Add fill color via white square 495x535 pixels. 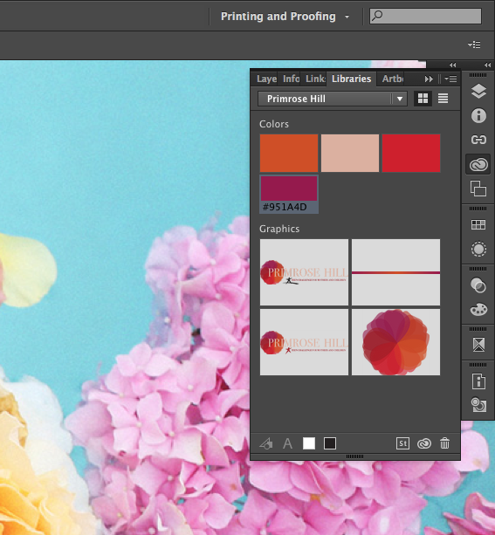309,443
